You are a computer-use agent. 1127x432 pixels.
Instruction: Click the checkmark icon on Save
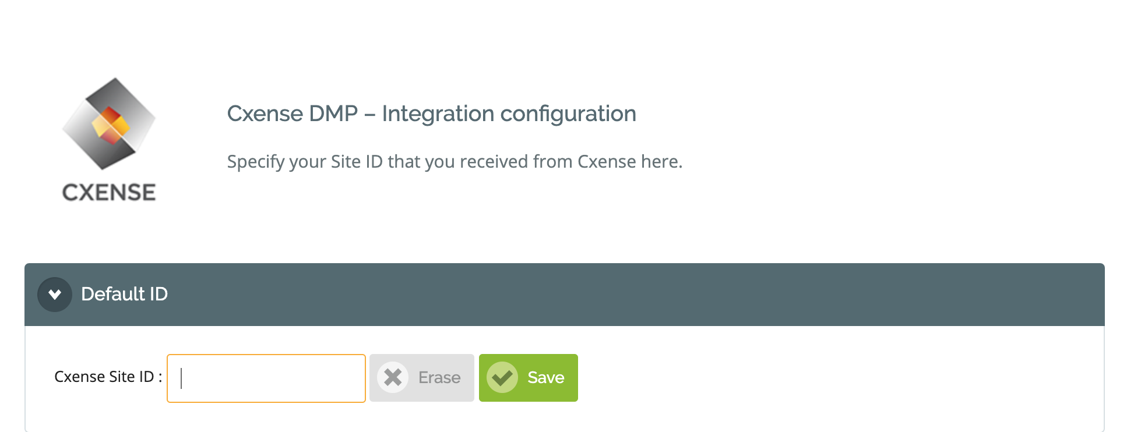point(502,377)
